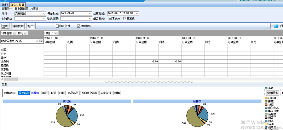Viewport: 283px width, 130px height.
Task: Enable the 自定义列 checkbox
Action: (57, 26)
